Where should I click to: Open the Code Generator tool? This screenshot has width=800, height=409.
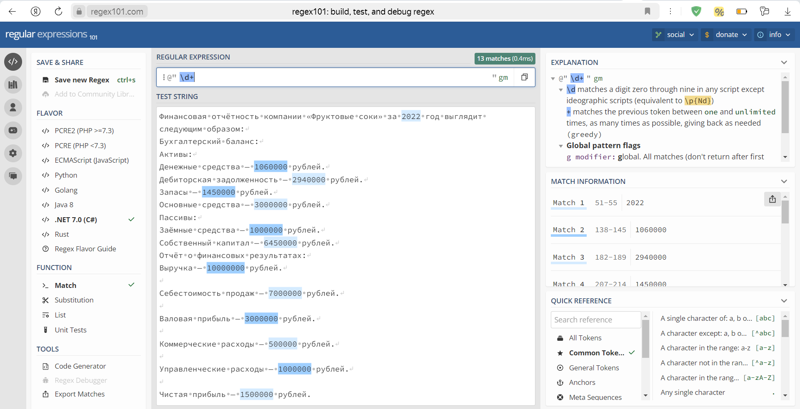pos(80,366)
